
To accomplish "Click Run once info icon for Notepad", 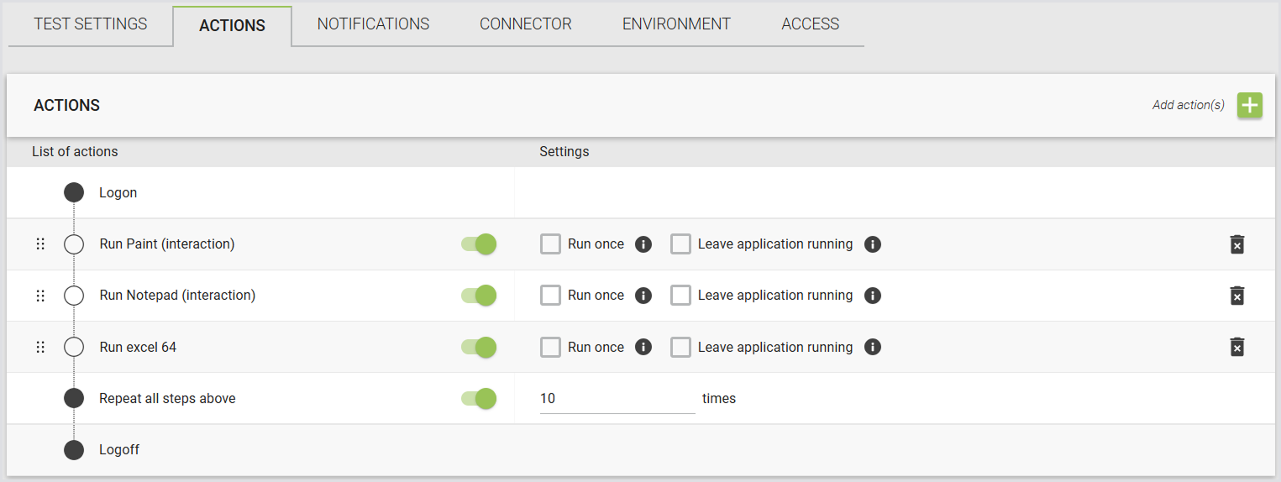I will [x=643, y=296].
